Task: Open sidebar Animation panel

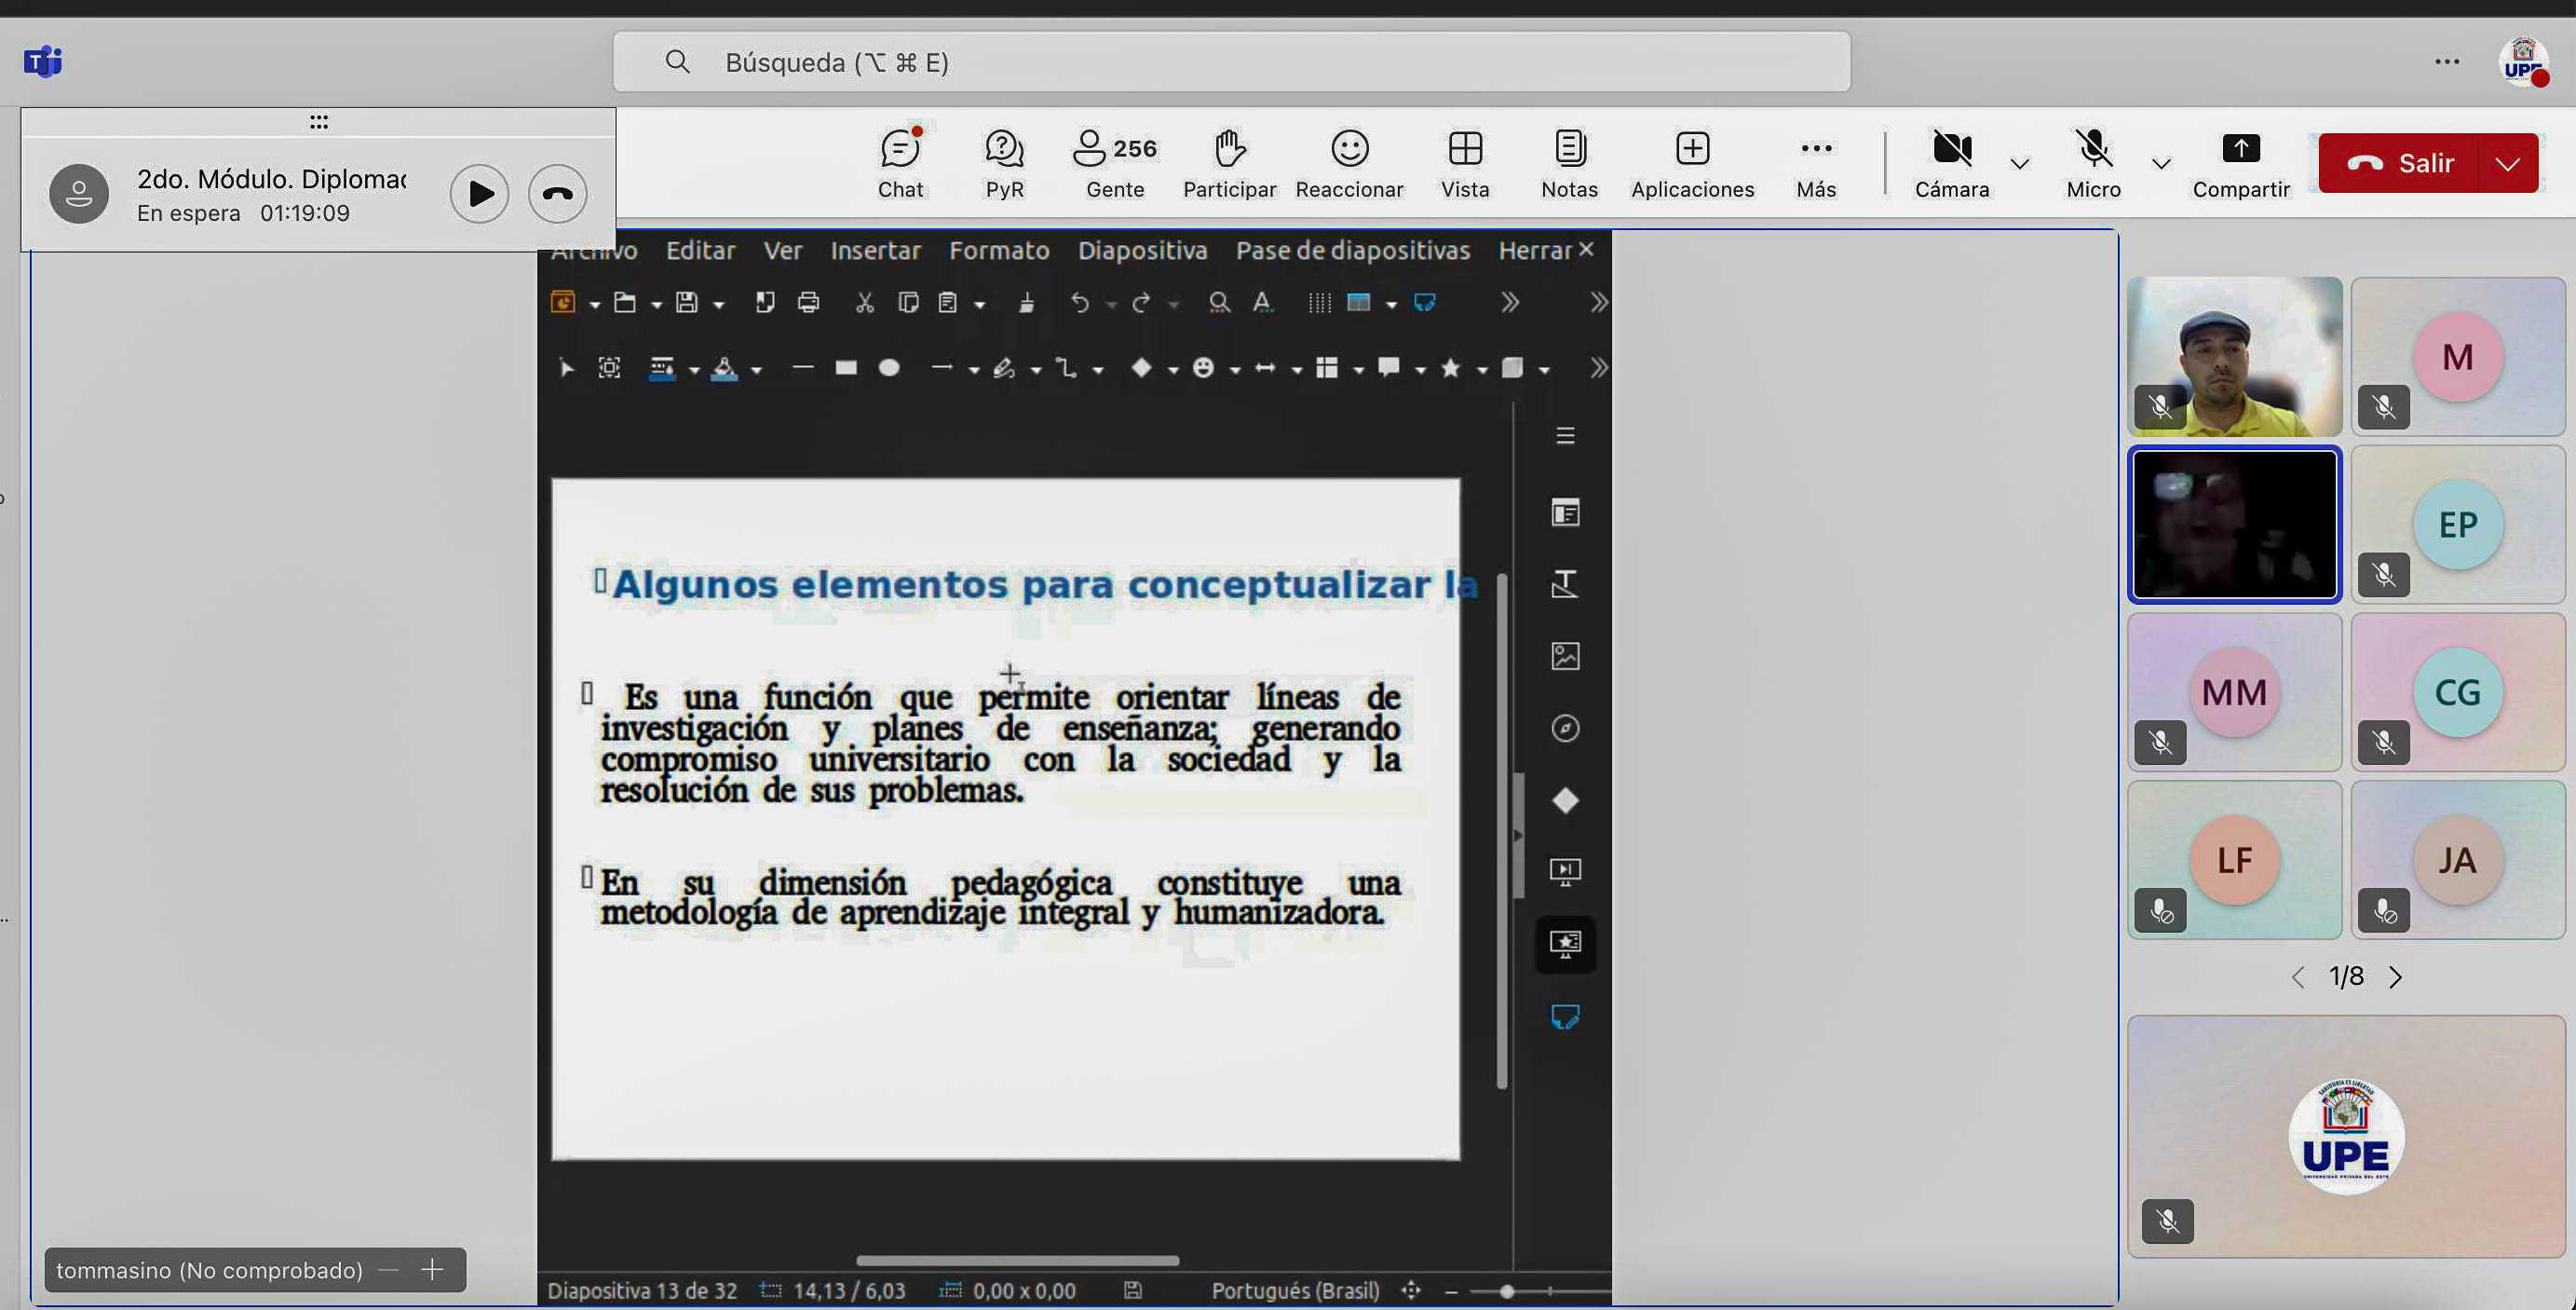Action: coord(1565,943)
